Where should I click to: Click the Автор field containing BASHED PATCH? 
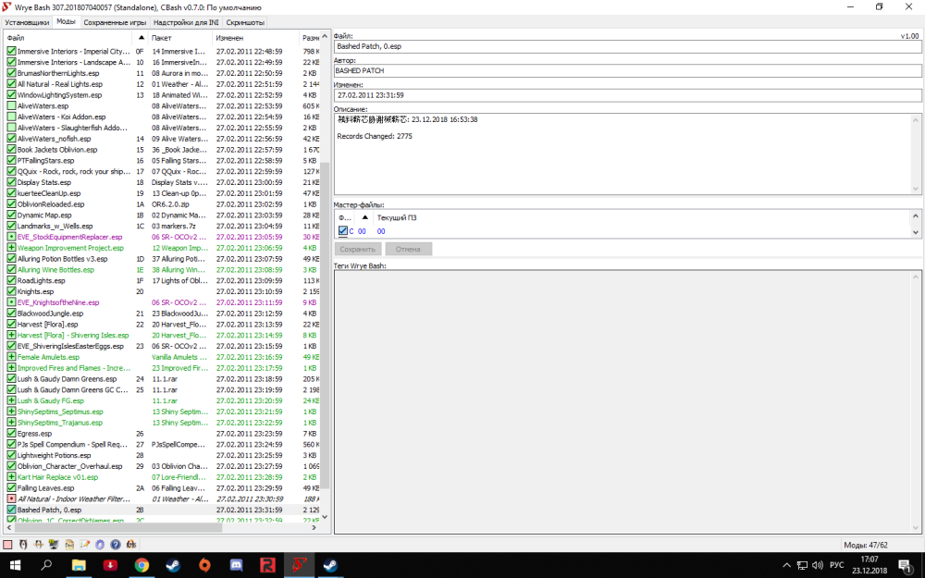pos(628,71)
